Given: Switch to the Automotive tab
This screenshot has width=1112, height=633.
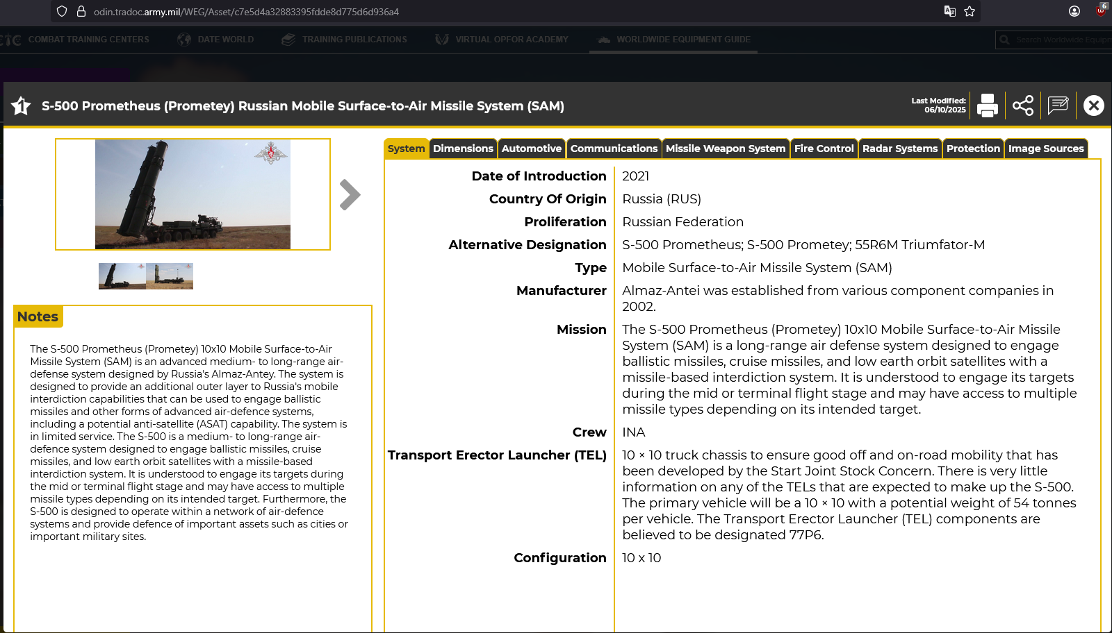Looking at the screenshot, I should tap(531, 149).
